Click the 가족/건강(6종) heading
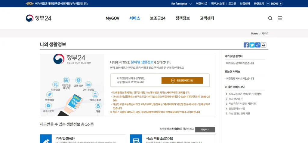The height and width of the screenshot is (143, 308). (x=65, y=138)
